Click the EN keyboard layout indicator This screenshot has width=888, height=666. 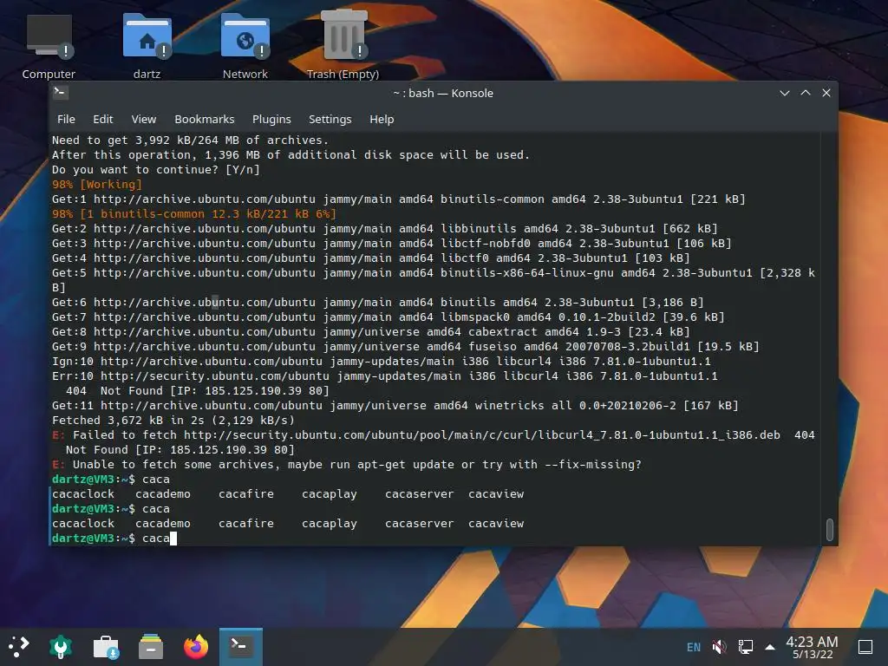tap(693, 647)
